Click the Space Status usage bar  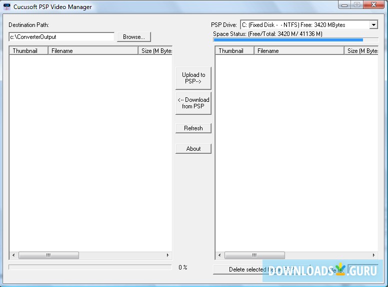pyautogui.click(x=295, y=40)
